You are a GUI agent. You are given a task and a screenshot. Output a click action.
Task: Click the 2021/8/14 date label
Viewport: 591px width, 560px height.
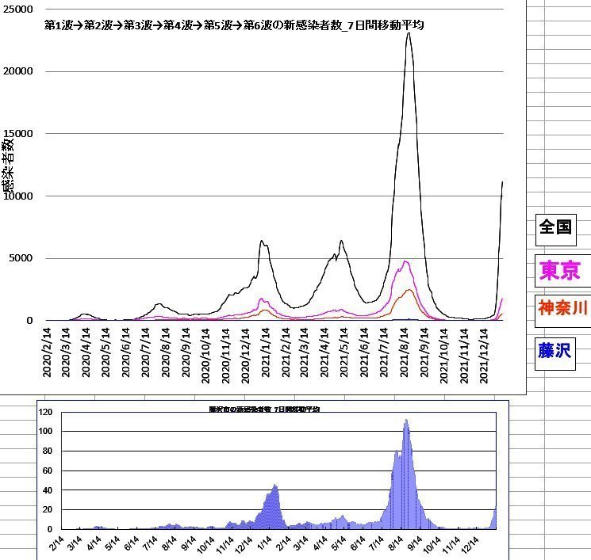404,352
